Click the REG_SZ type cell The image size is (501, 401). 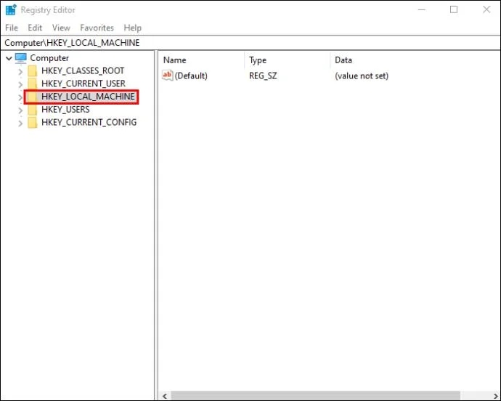point(263,76)
